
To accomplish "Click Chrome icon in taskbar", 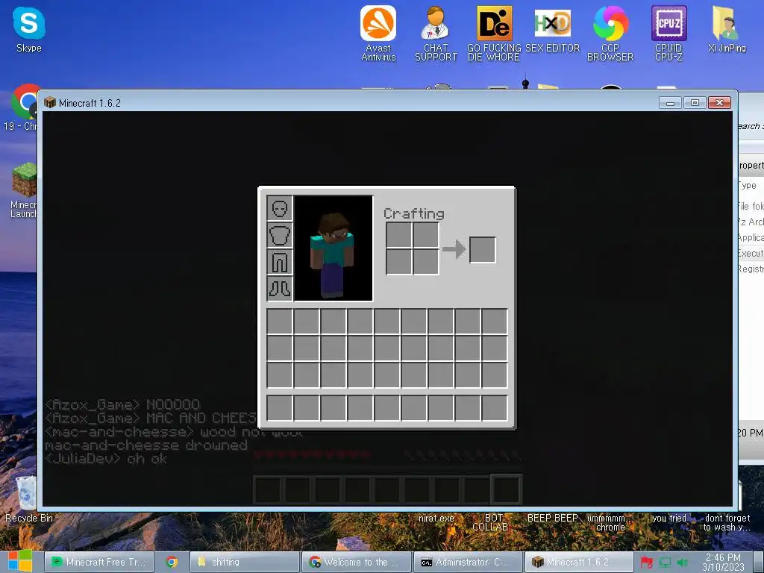I will point(172,562).
